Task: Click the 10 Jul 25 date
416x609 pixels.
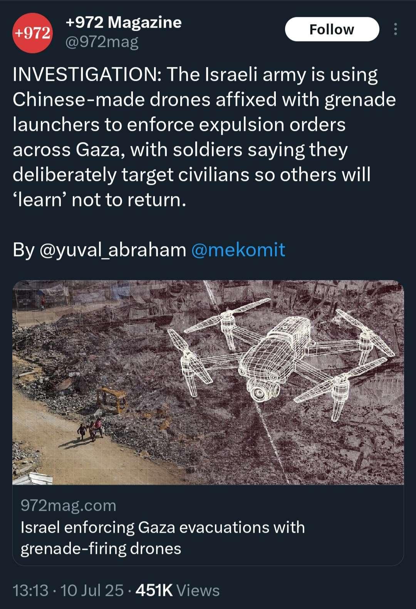Action: (92, 590)
